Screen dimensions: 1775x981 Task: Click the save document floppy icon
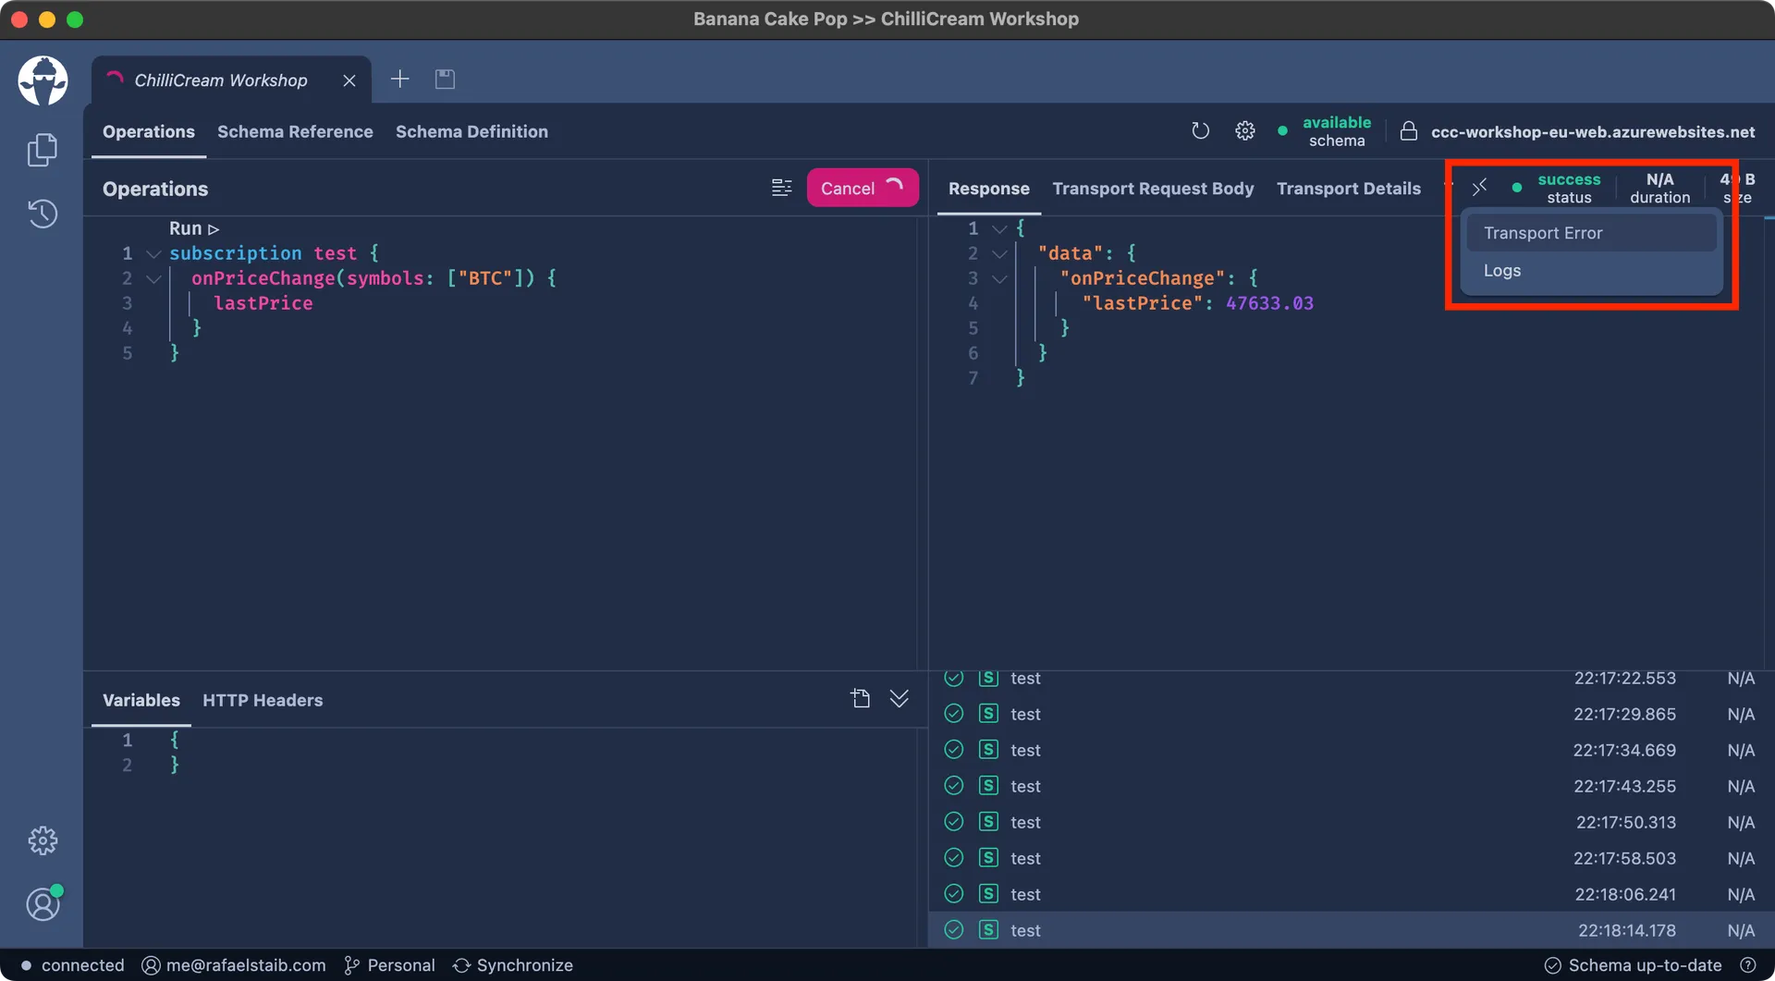445,80
